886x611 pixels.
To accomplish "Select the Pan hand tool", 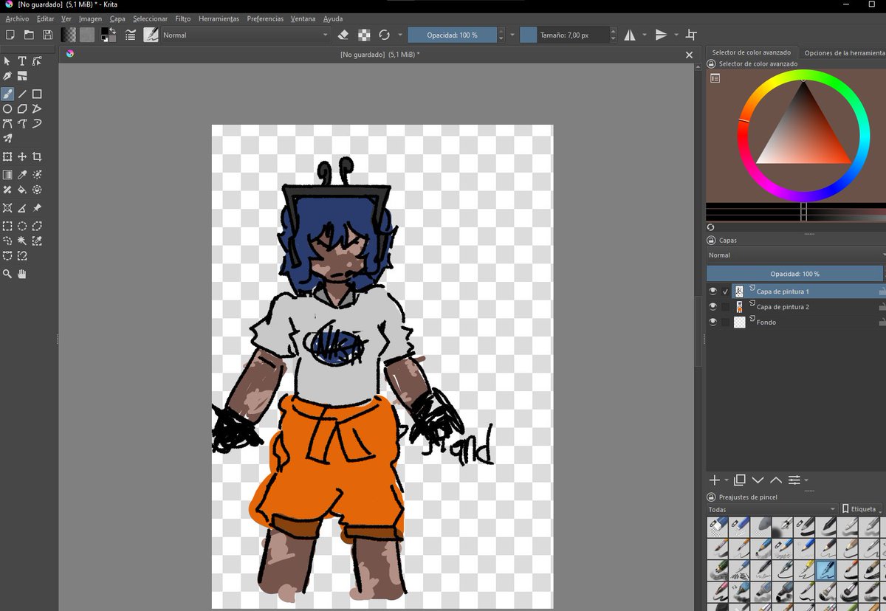I will click(22, 274).
